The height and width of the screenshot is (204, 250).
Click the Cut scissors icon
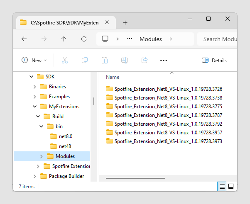tap(64, 60)
